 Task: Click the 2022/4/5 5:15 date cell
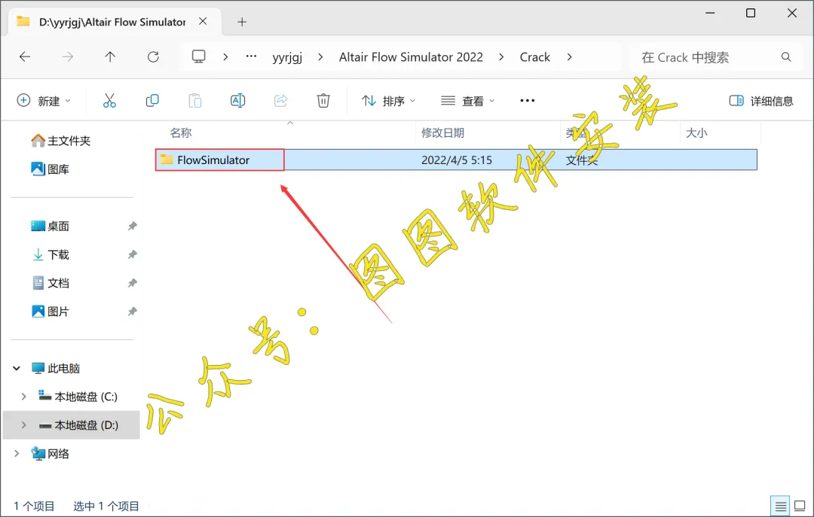[456, 160]
